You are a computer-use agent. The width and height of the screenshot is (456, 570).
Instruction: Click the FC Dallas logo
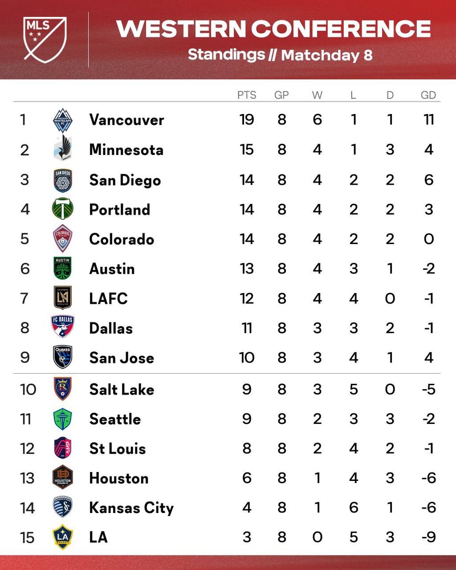[62, 327]
